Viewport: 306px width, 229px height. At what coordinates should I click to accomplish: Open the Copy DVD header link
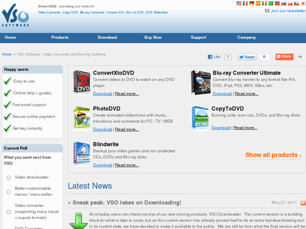(70, 12)
